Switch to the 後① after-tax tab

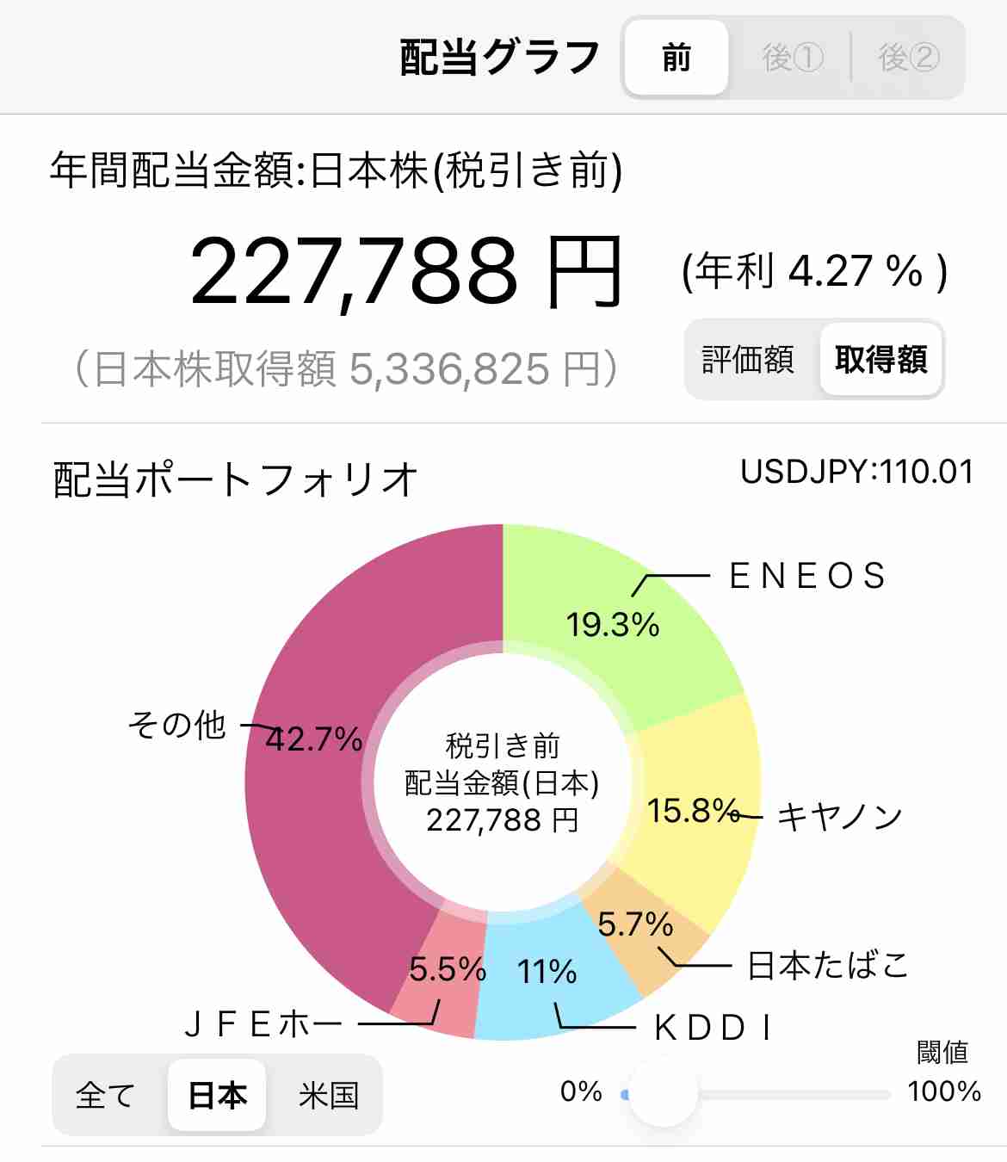coord(792,58)
